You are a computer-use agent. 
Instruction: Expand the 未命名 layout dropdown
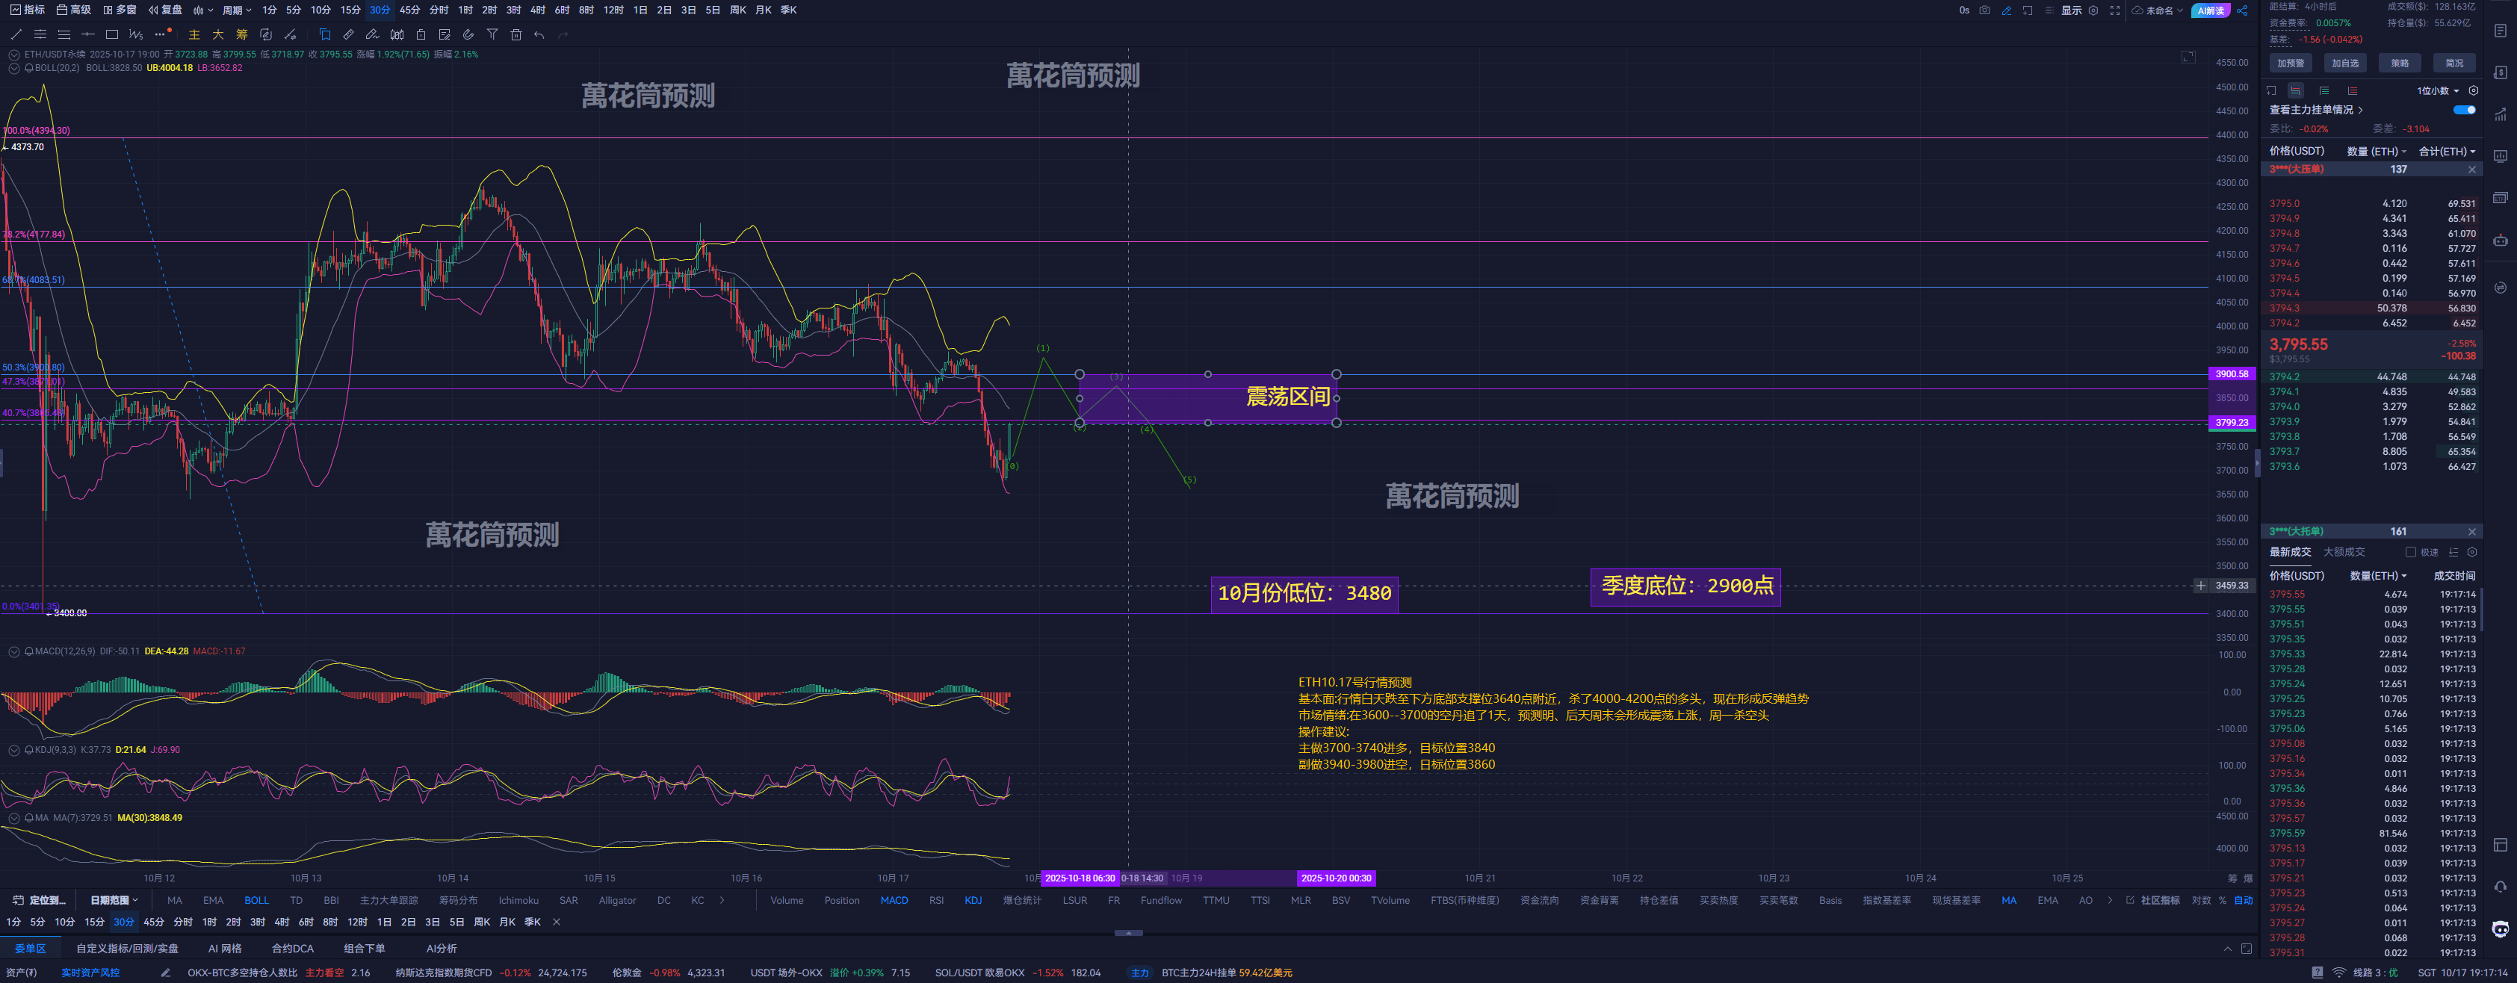click(2164, 10)
